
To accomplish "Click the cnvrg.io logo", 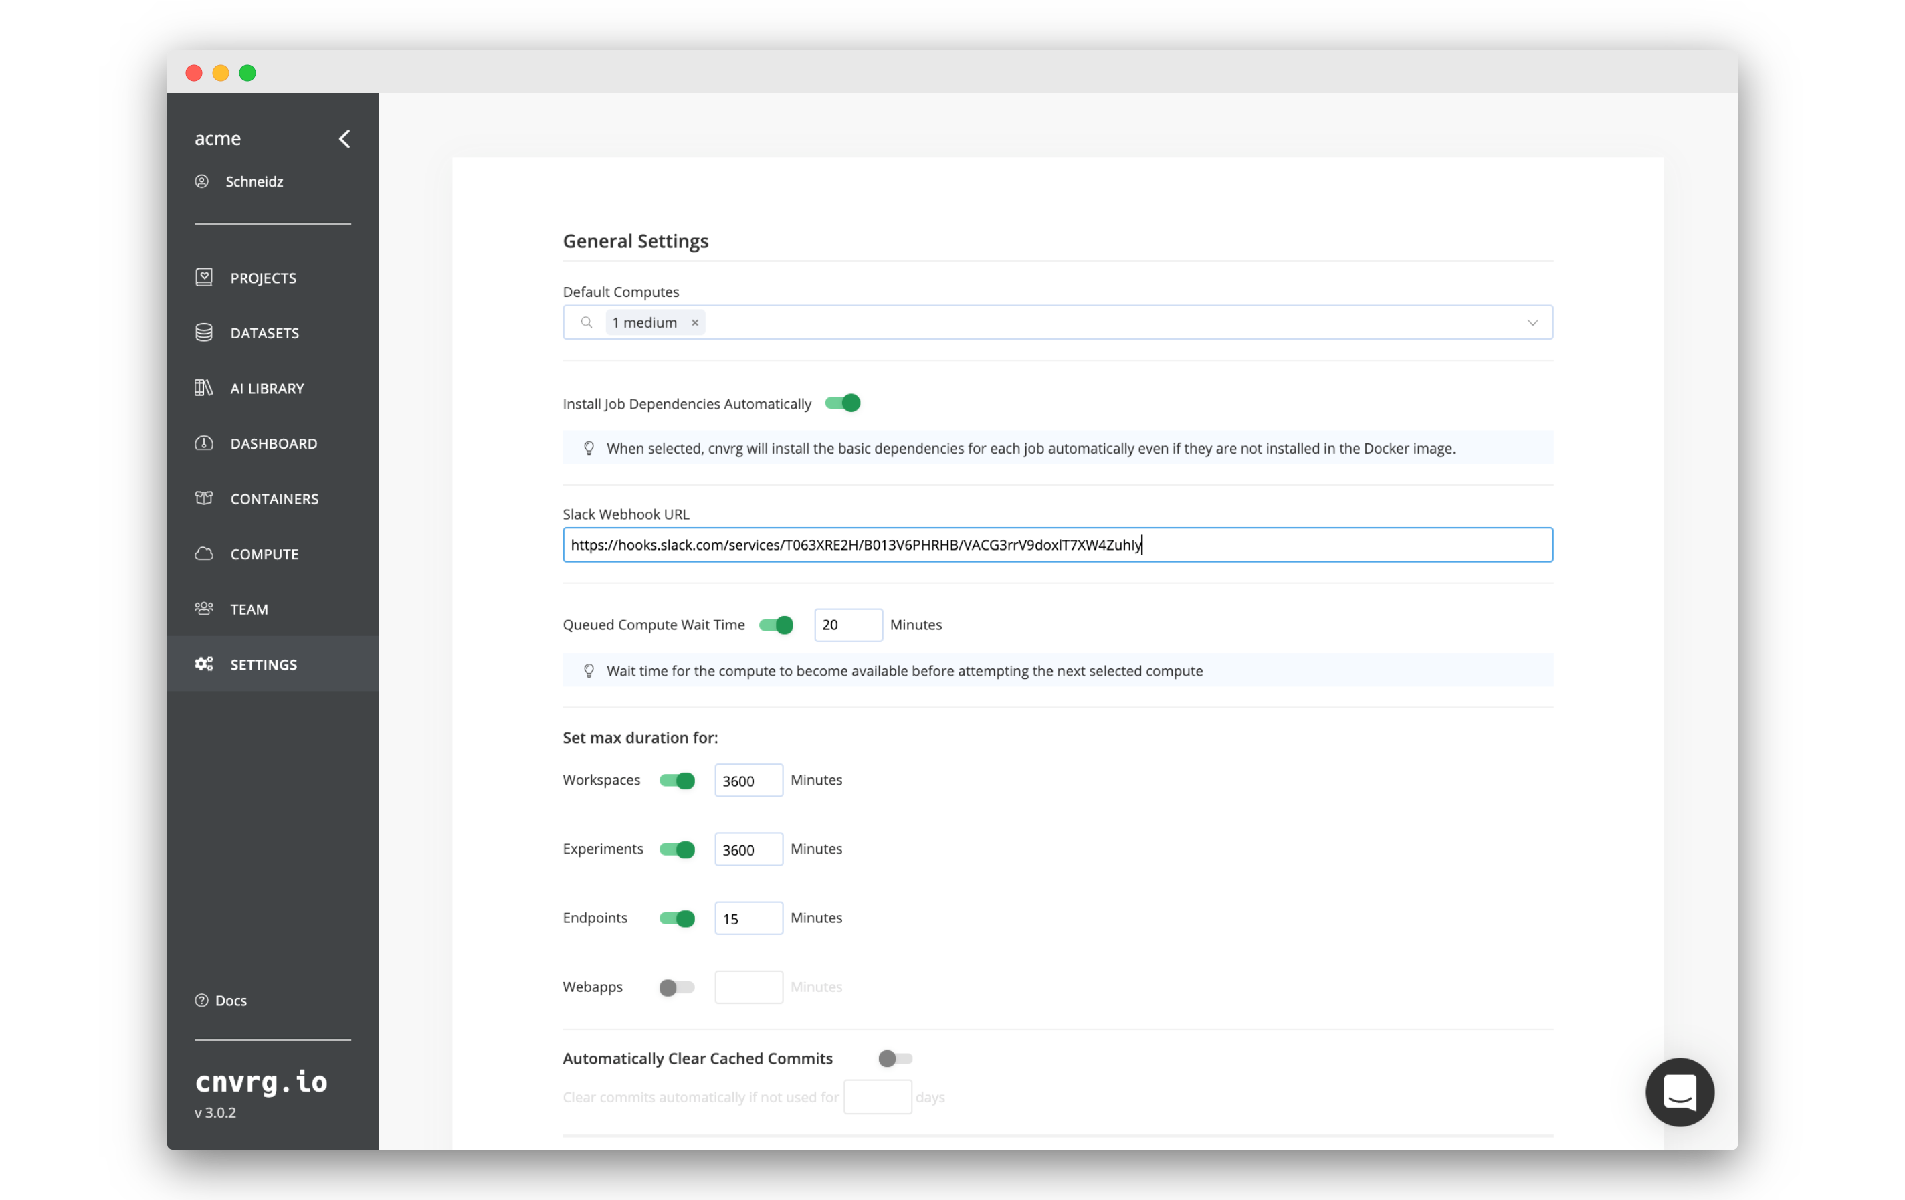I will pos(261,1082).
